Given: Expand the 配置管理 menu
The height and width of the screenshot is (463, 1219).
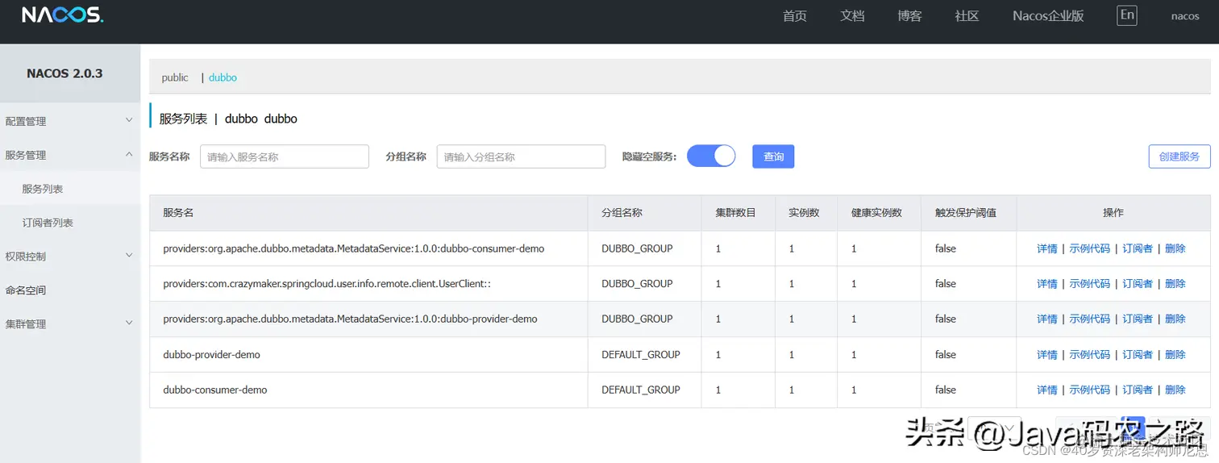Looking at the screenshot, I should (70, 121).
